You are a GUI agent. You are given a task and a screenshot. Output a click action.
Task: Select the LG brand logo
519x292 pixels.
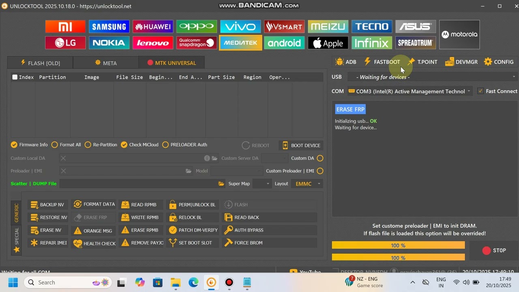tap(65, 43)
